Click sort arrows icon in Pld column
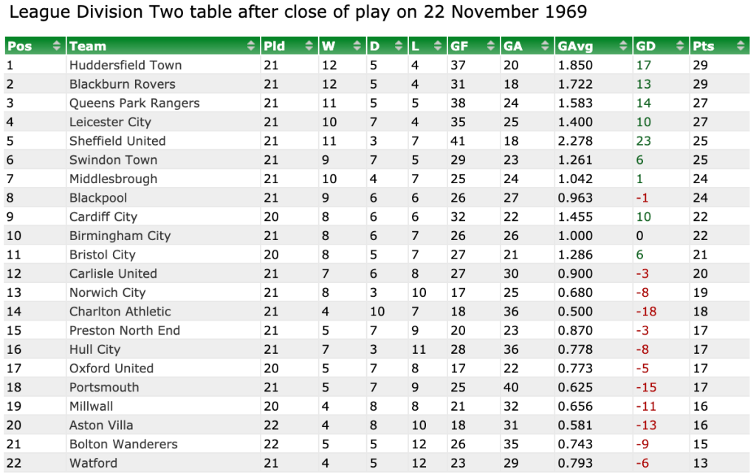 [x=309, y=46]
